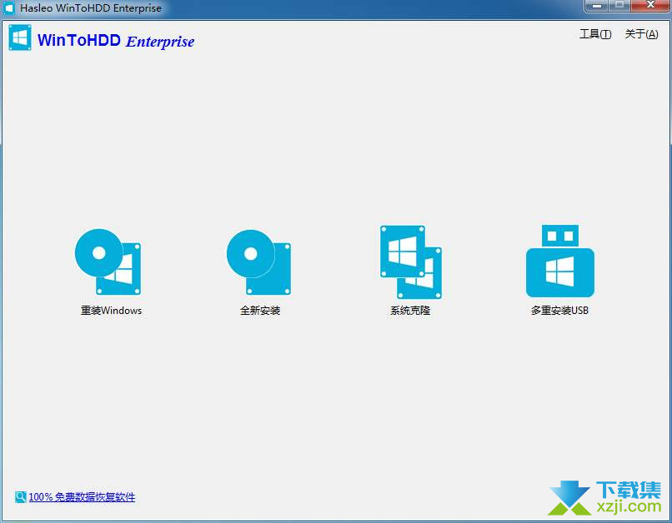Select the New Installation (全新安装) disc icon
672x523 pixels.
(258, 262)
